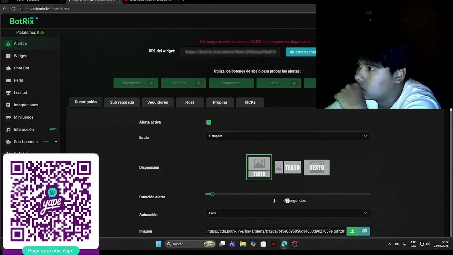
Task: Click the BotRix logo
Action: [x=23, y=21]
